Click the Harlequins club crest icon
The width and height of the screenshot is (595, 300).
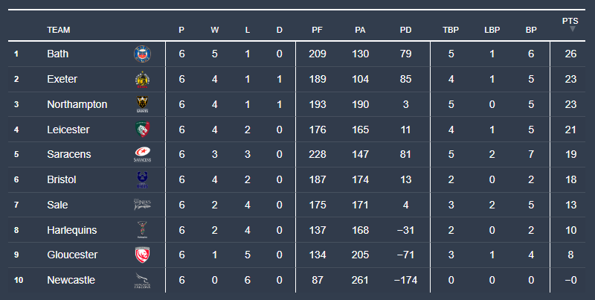142,230
